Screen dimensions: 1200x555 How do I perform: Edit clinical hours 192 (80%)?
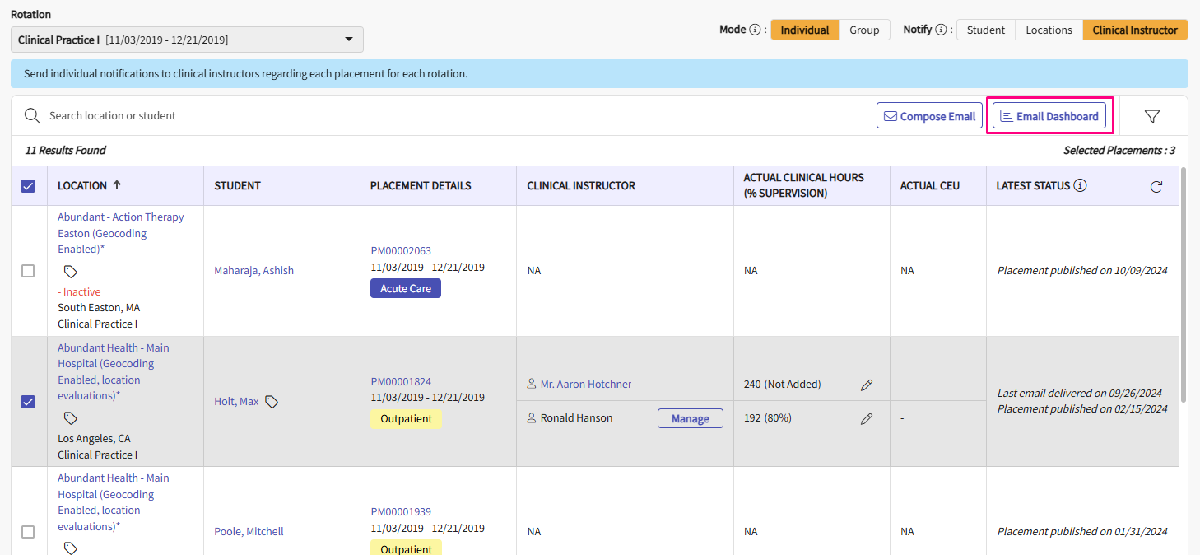867,418
